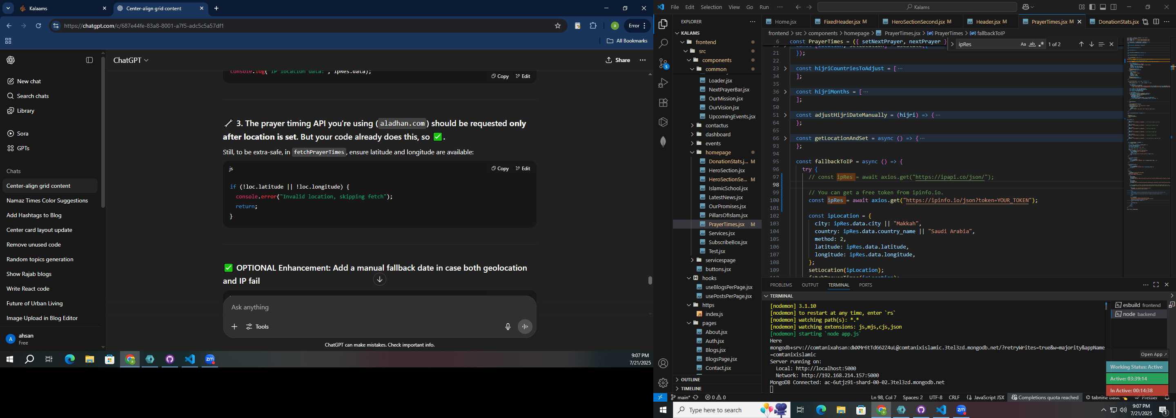This screenshot has width=1176, height=418.
Task: Collapse the homepage folder in Explorer
Action: 718,152
